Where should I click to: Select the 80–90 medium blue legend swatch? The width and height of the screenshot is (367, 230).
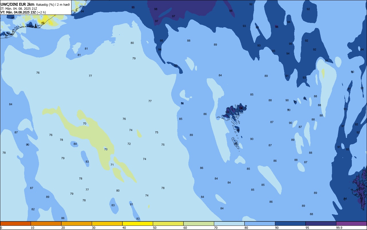[x=260, y=223]
